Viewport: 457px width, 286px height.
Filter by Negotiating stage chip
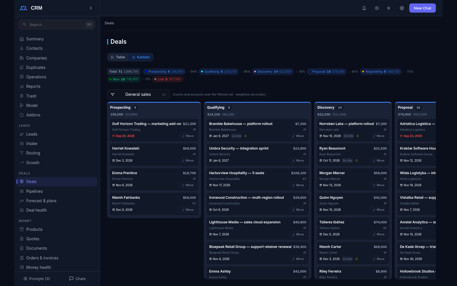pyautogui.click(x=380, y=71)
